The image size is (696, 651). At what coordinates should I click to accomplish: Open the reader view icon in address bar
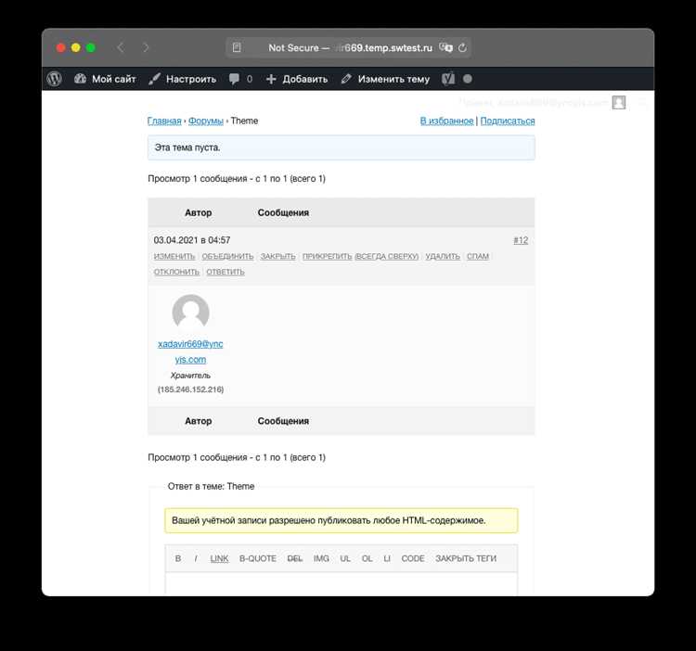click(237, 47)
